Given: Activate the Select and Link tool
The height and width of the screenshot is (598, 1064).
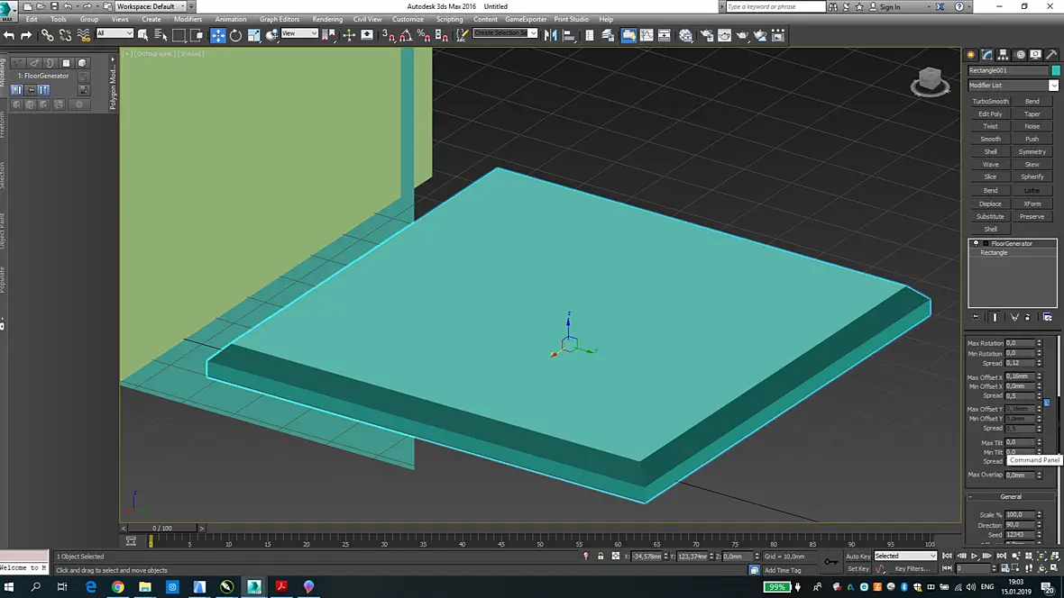Looking at the screenshot, I should click(47, 35).
